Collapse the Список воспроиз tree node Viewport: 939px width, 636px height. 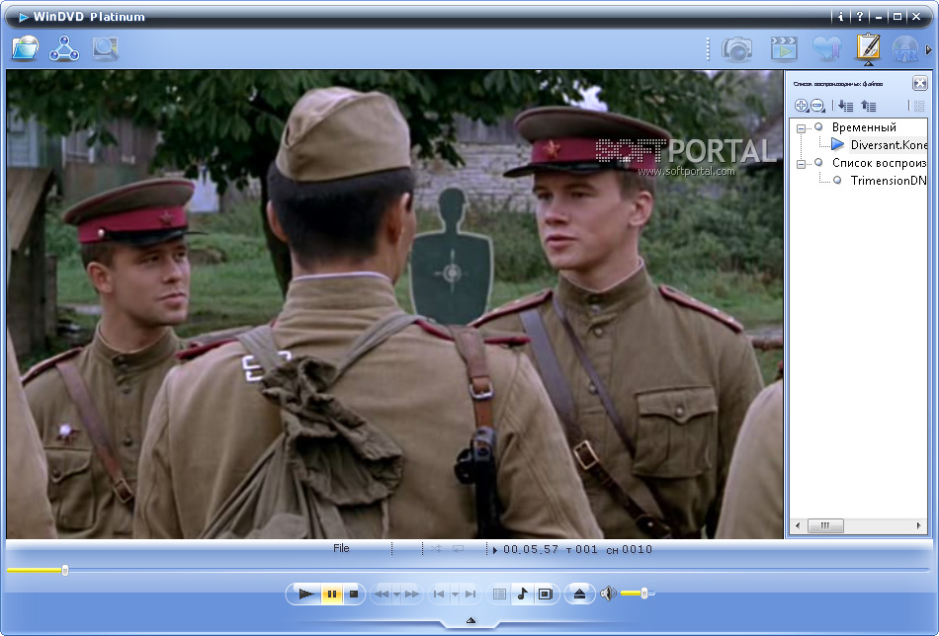tap(801, 163)
